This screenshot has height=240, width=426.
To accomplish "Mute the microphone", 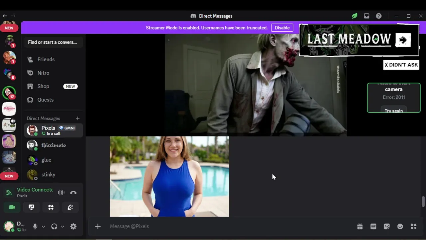I will [35, 226].
